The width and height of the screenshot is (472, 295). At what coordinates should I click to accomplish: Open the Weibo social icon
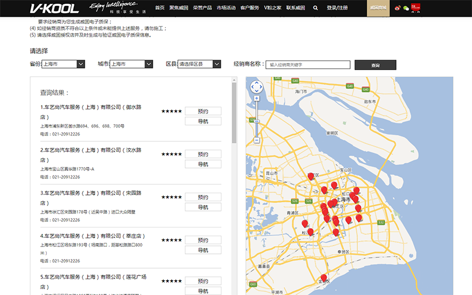click(398, 8)
